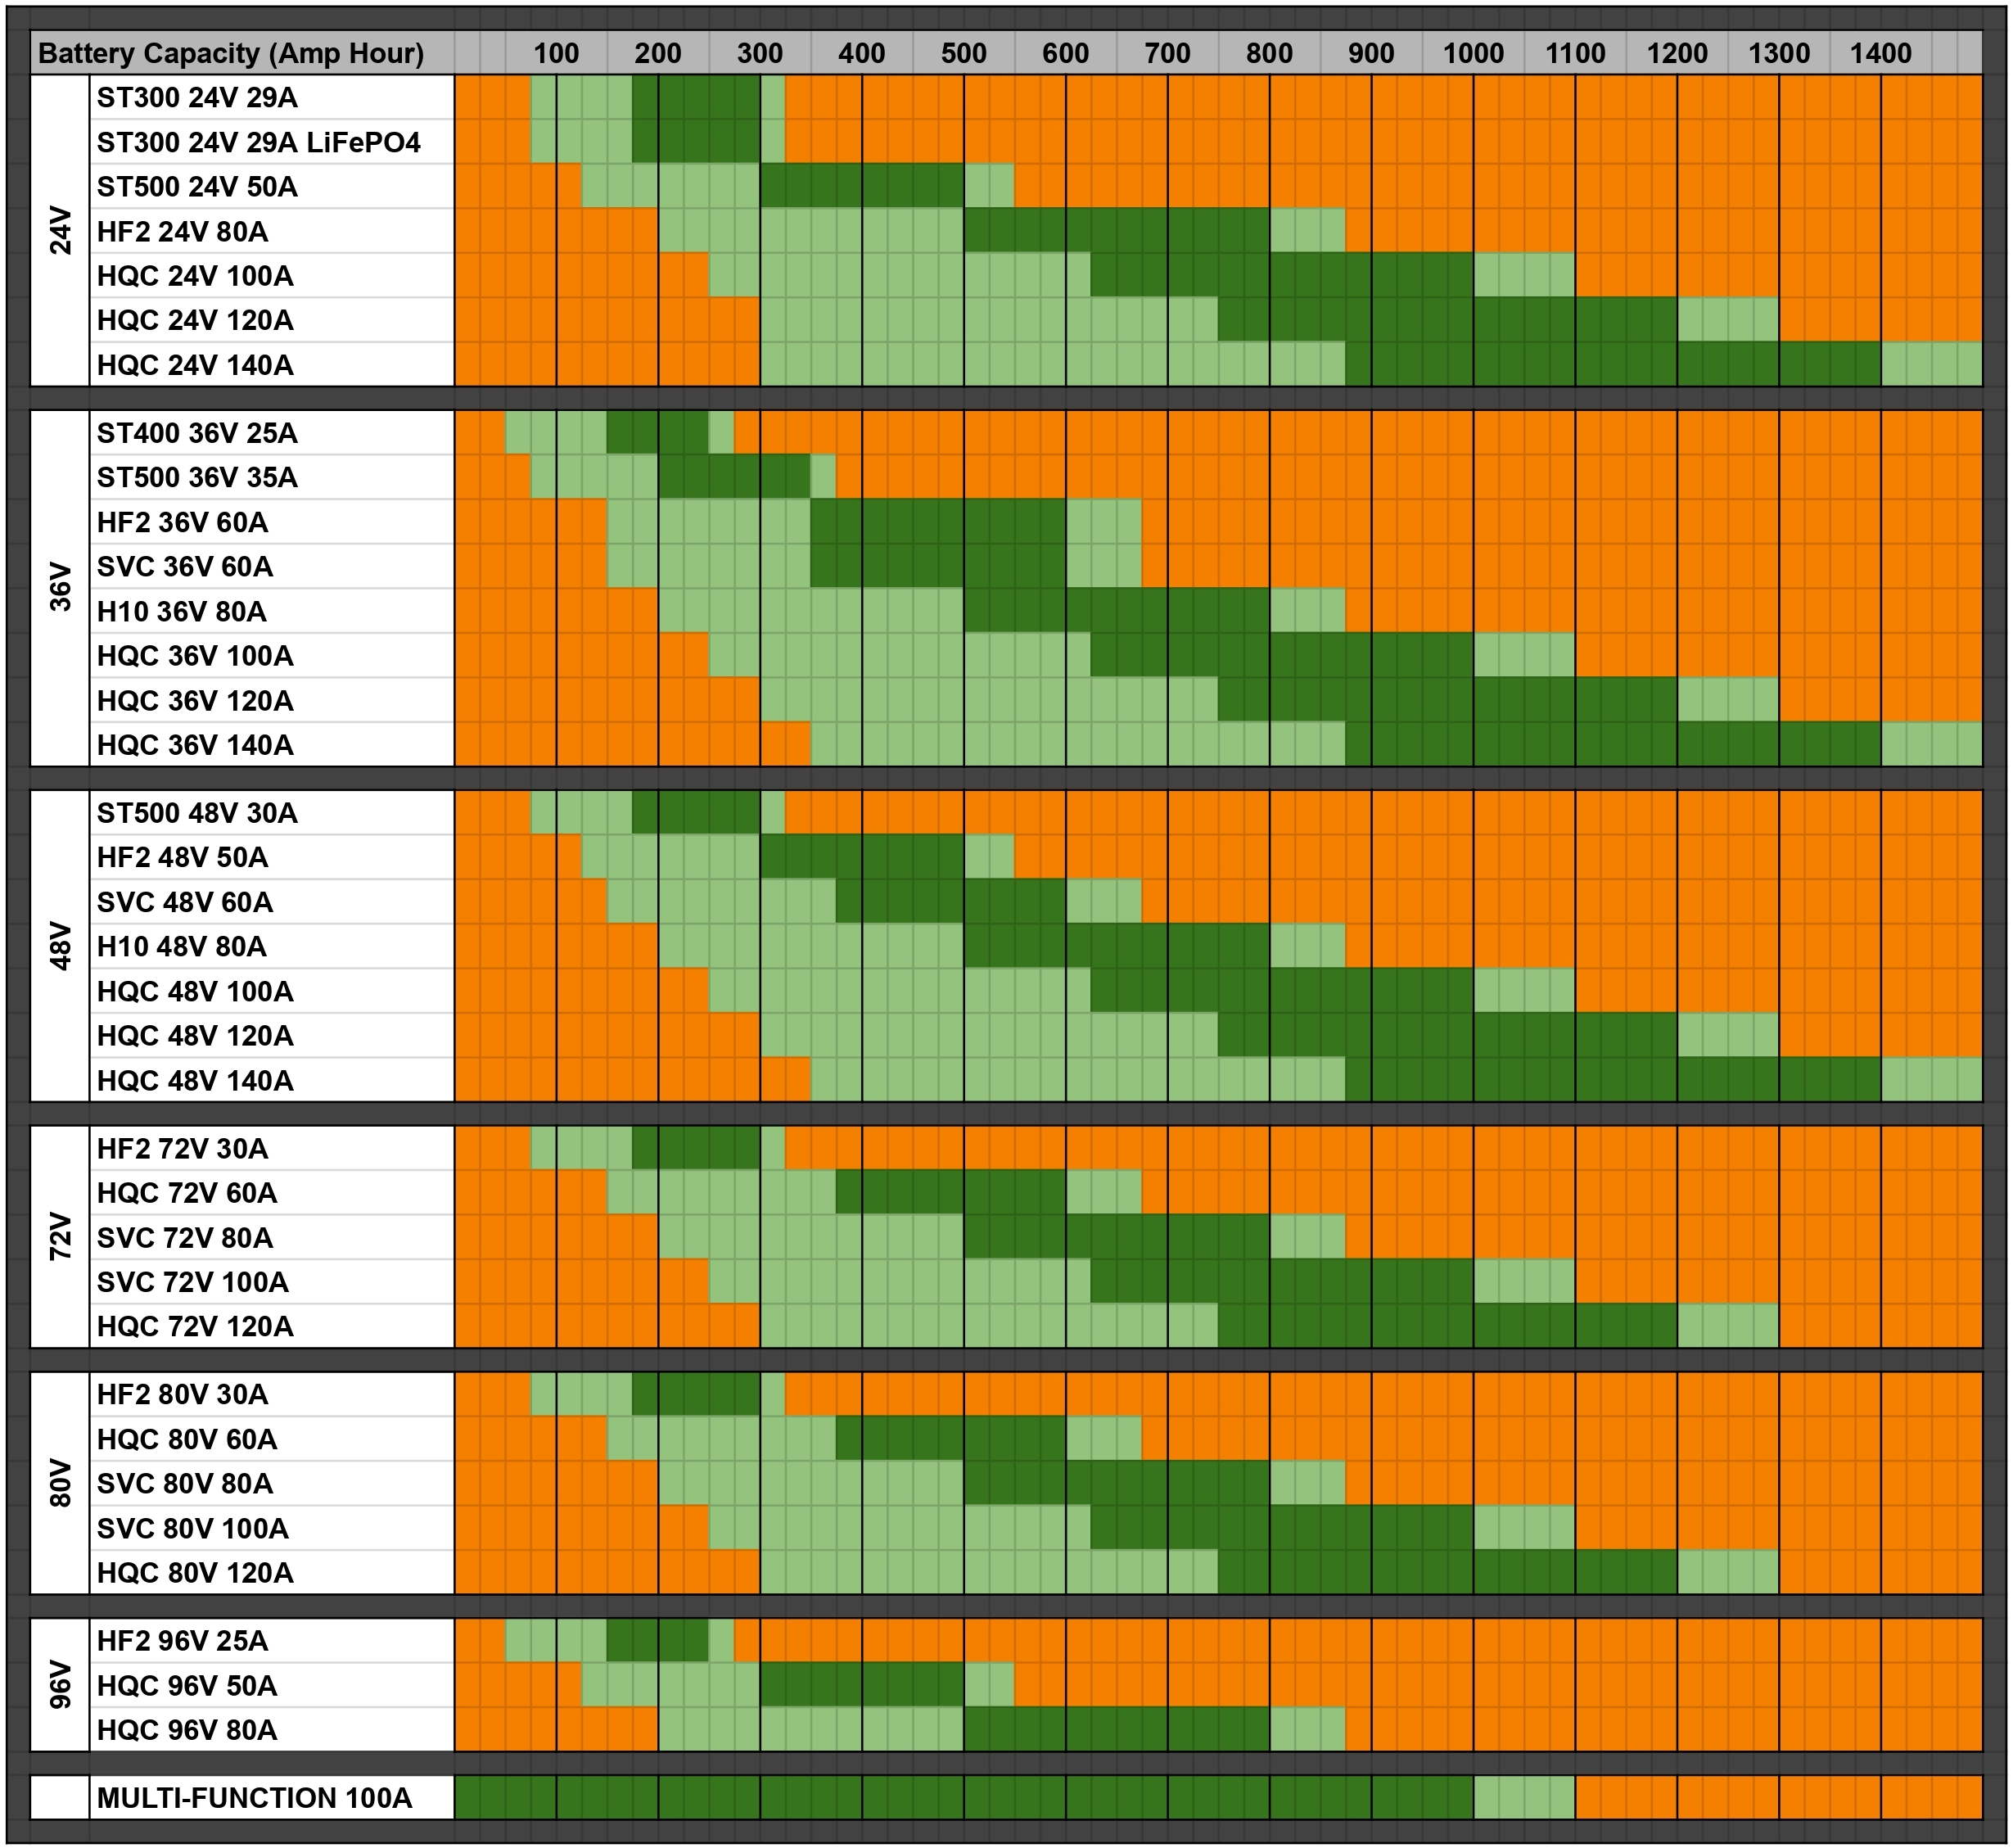Select the 48V group label cell

[61, 947]
